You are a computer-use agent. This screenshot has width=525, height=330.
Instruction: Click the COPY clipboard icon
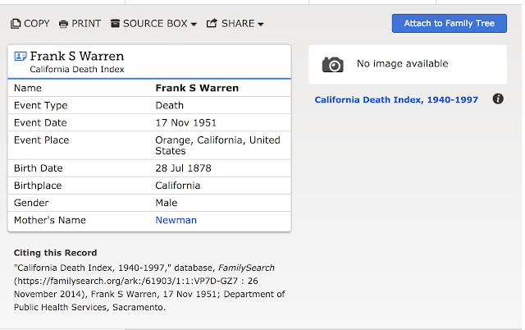[16, 24]
